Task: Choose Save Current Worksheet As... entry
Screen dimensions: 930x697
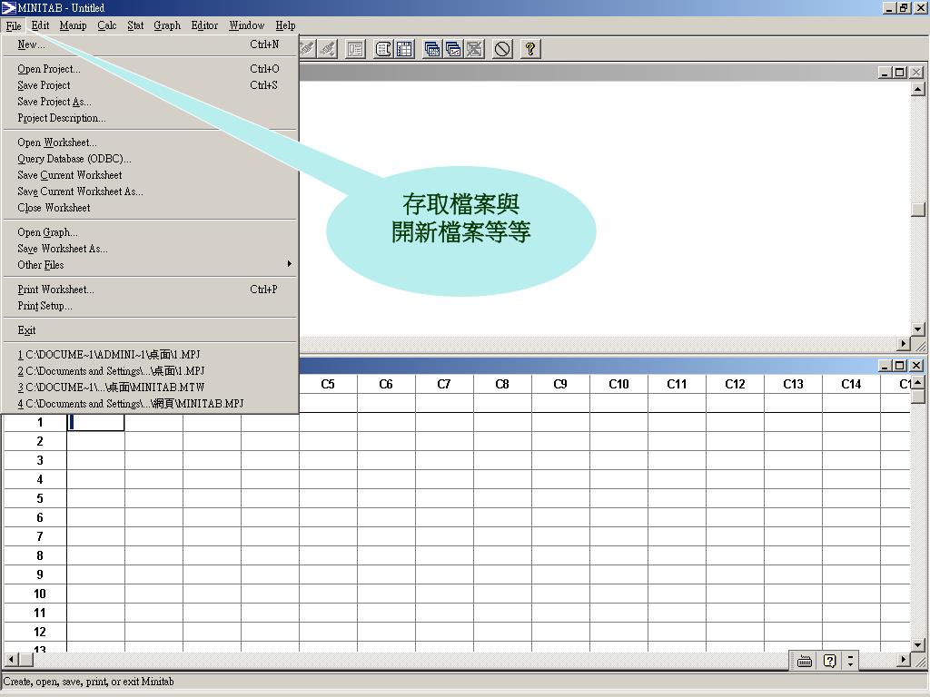Action: click(x=150, y=191)
